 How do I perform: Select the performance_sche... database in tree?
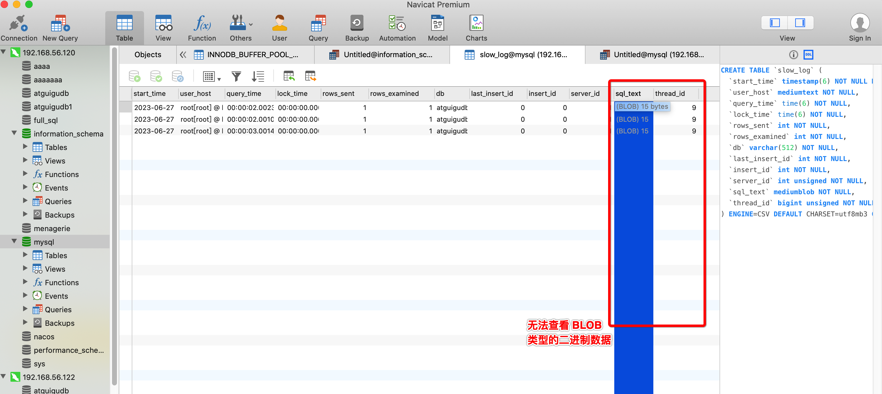[68, 350]
